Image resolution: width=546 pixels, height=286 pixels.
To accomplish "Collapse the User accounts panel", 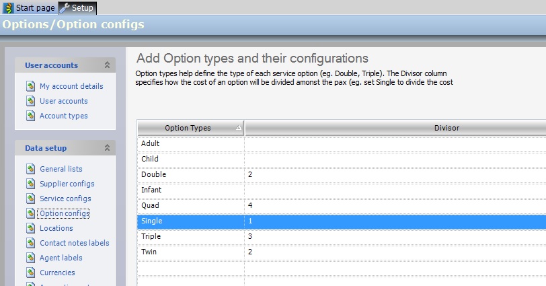I will pos(106,65).
